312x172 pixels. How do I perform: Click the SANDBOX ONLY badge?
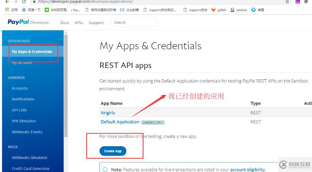pyautogui.click(x=153, y=122)
